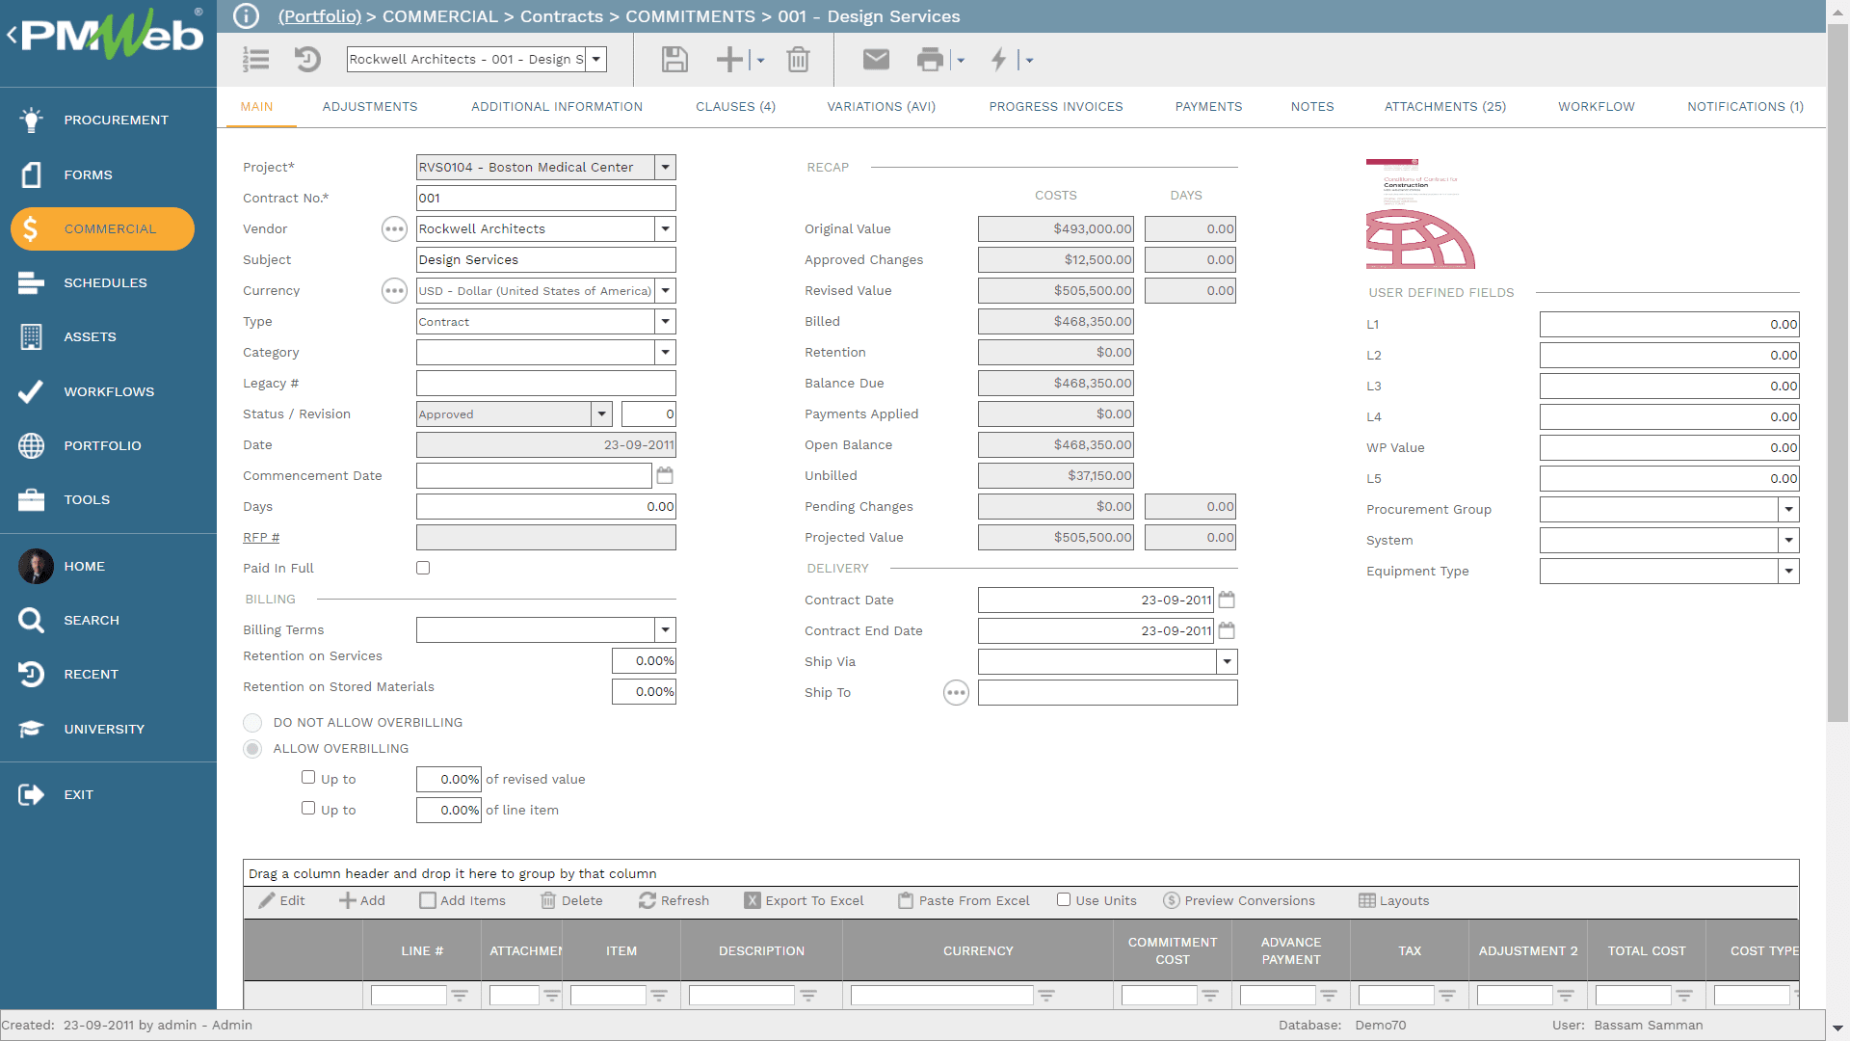Switch to Additional Information tab
The image size is (1850, 1041).
(557, 107)
